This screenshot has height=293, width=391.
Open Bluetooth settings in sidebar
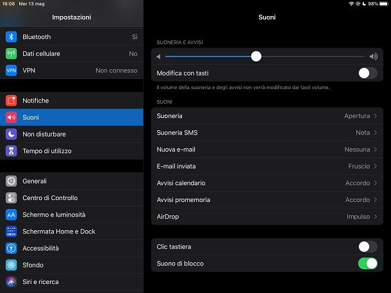pos(72,37)
